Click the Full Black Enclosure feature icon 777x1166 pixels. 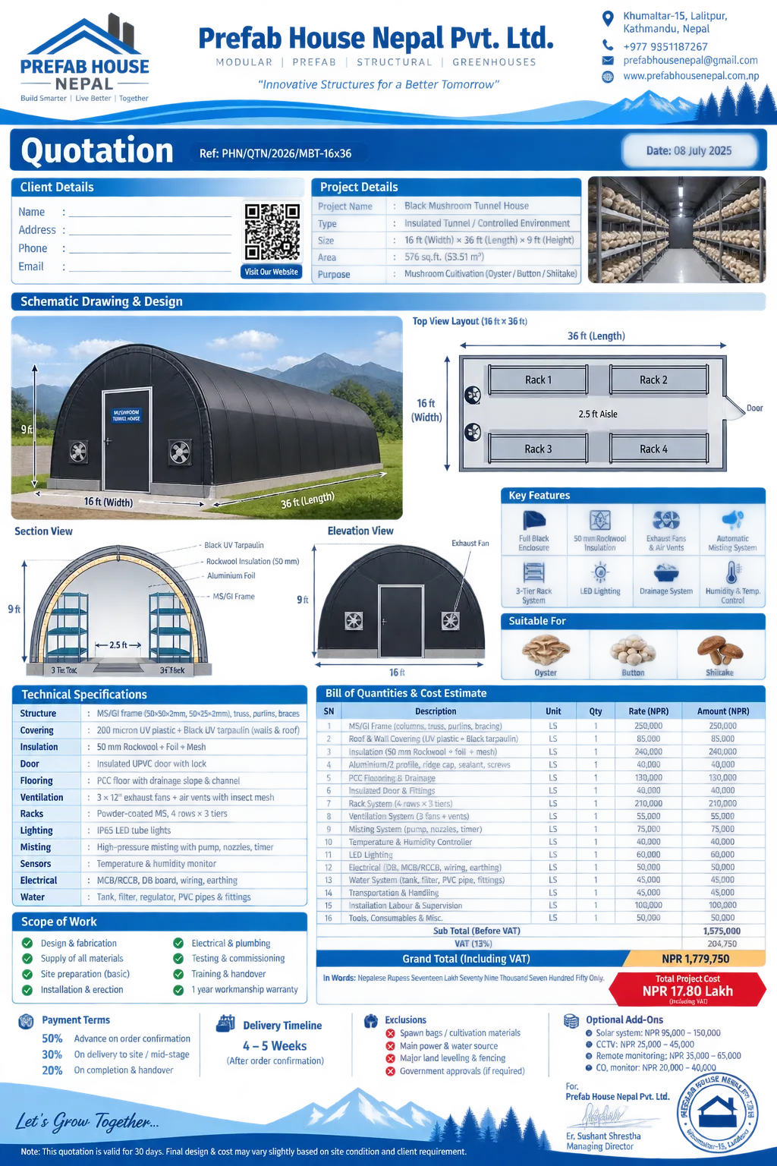[x=533, y=521]
